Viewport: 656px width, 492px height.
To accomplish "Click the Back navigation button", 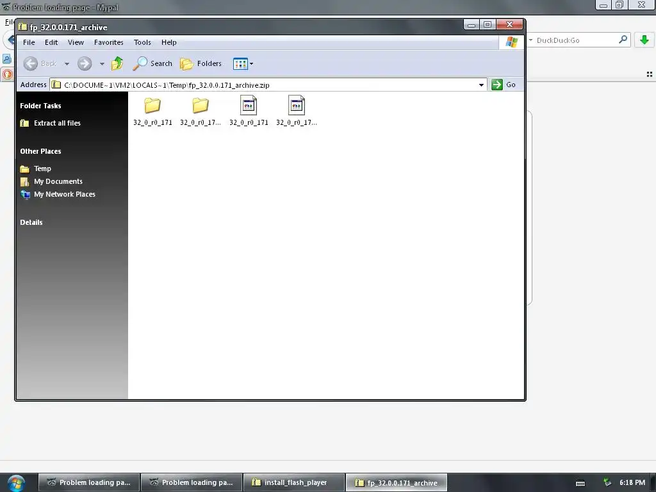I will pos(40,63).
